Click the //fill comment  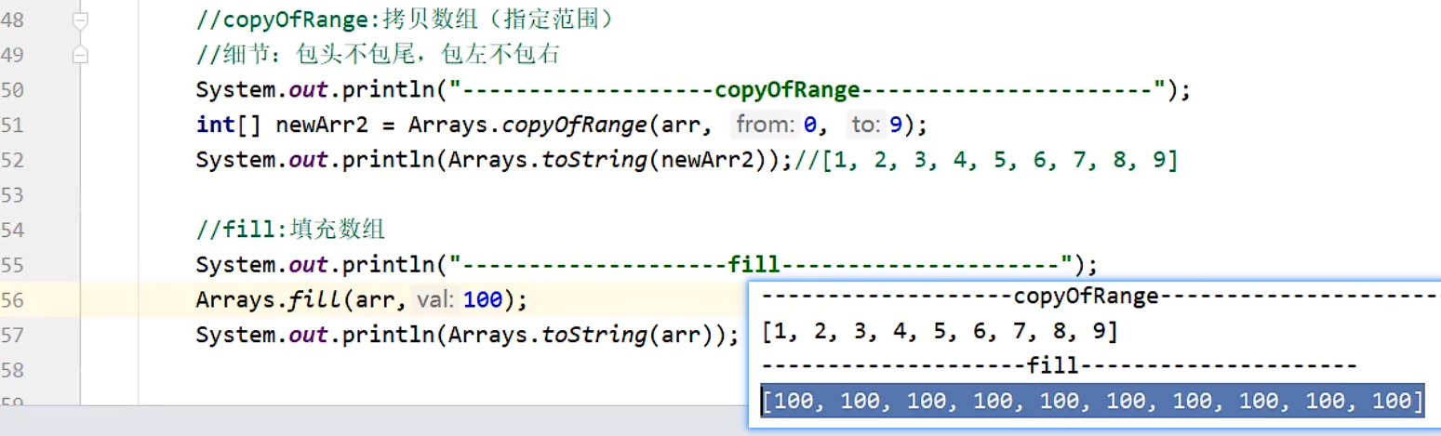click(290, 230)
